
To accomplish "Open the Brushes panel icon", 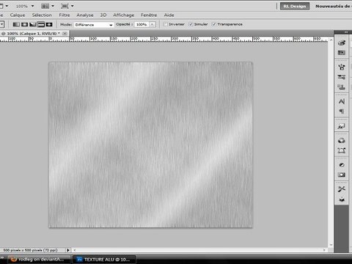I will [x=342, y=67].
